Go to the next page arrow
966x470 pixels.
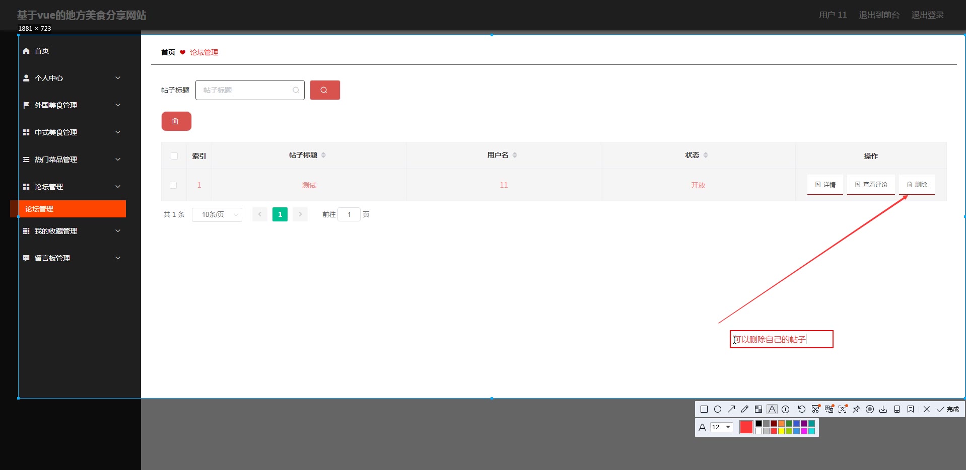click(300, 214)
